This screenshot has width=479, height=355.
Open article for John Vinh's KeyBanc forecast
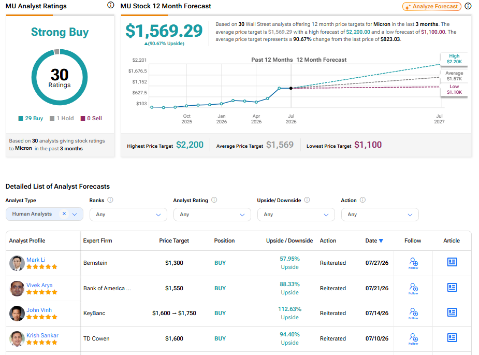tap(452, 313)
